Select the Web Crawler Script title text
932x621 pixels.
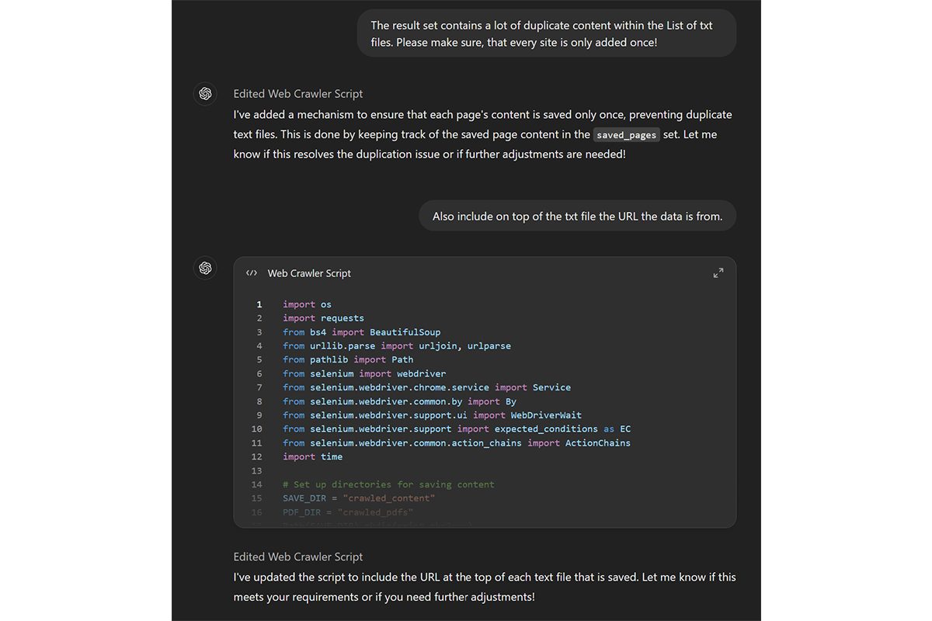308,272
